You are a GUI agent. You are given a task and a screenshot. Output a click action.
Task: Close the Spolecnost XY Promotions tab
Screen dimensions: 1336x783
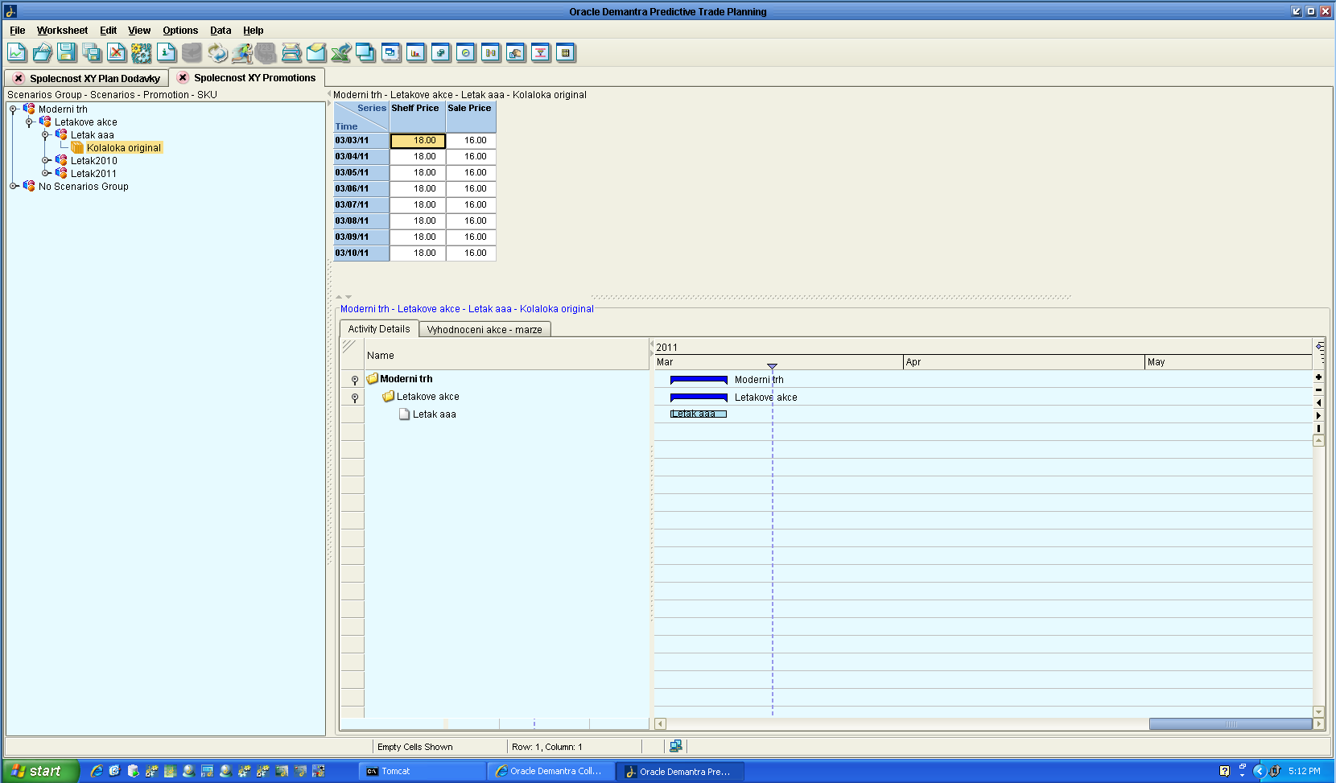pyautogui.click(x=183, y=77)
